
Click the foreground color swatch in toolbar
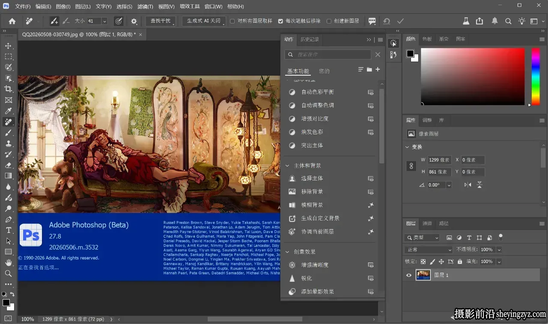(6, 303)
